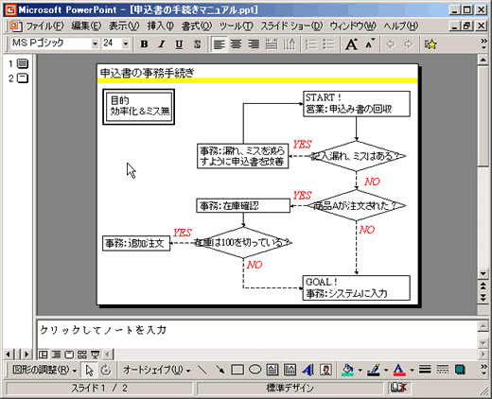Open the スライドショー(D) menu
The width and height of the screenshot is (492, 399).
point(291,26)
